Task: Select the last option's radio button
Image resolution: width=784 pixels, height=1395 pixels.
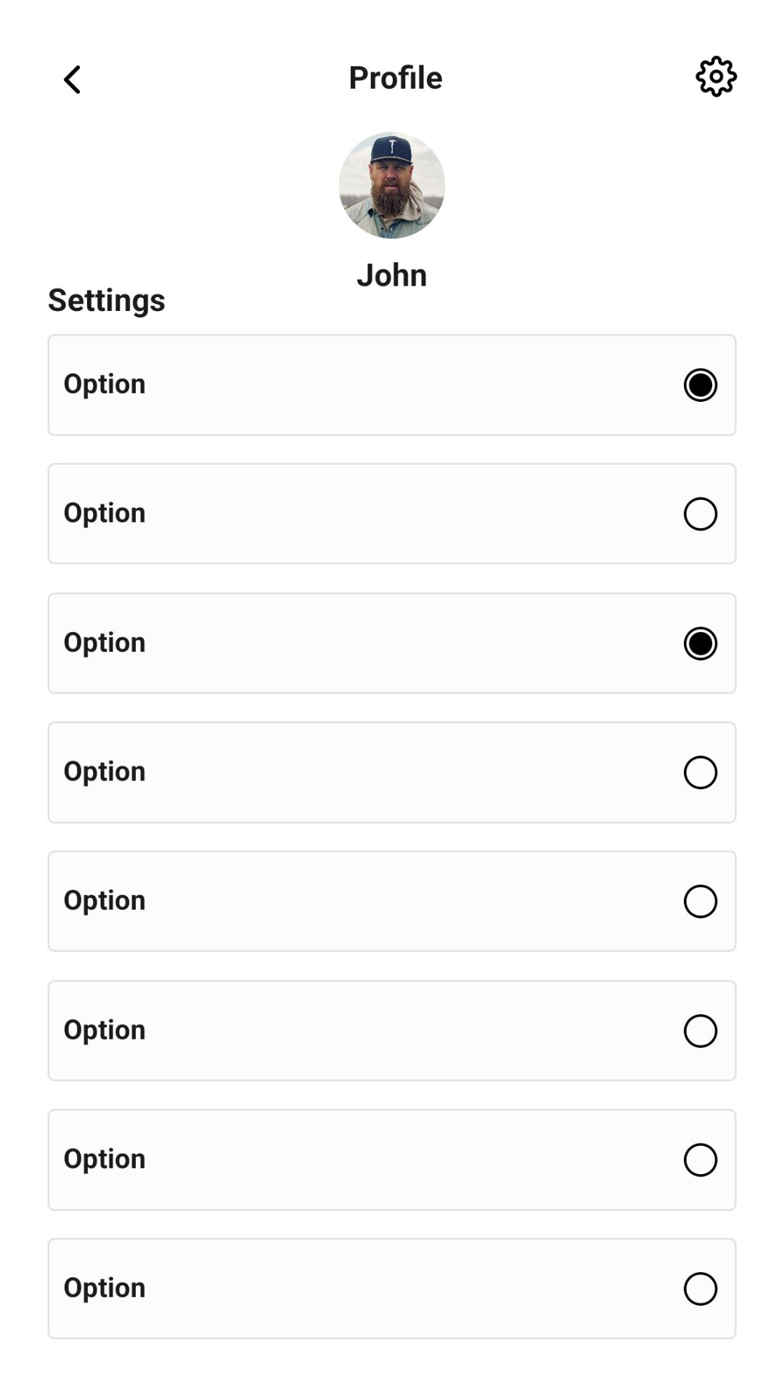Action: 700,1289
